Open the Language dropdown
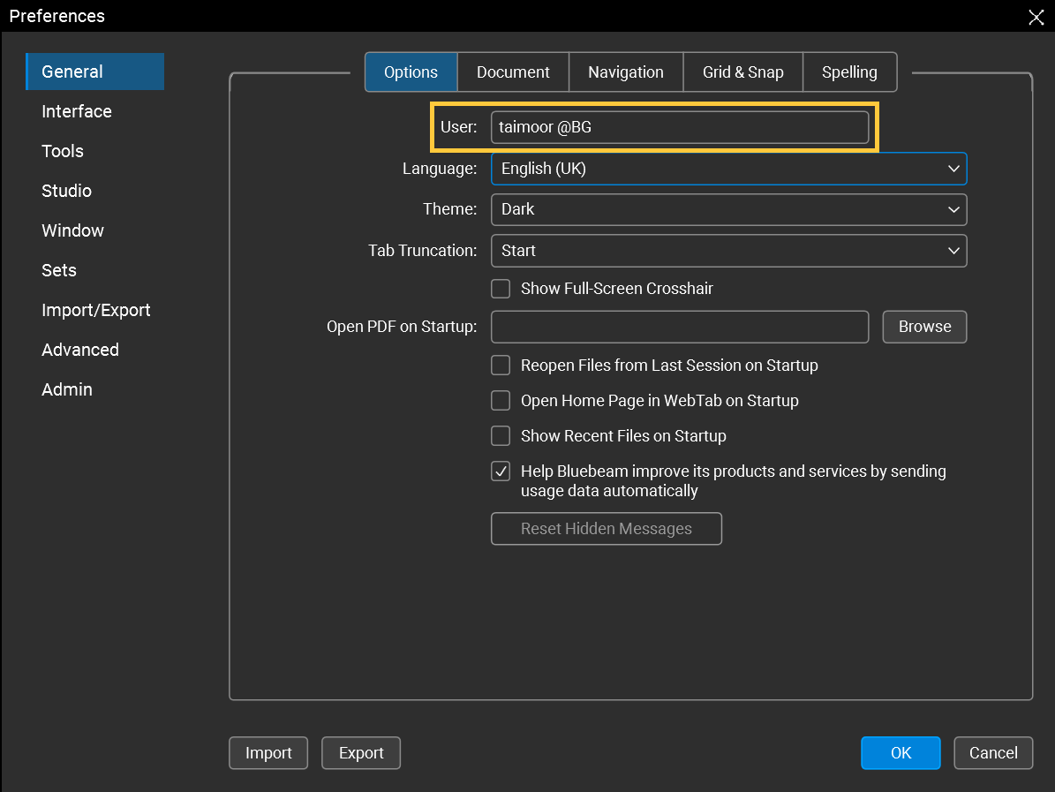 tap(953, 168)
